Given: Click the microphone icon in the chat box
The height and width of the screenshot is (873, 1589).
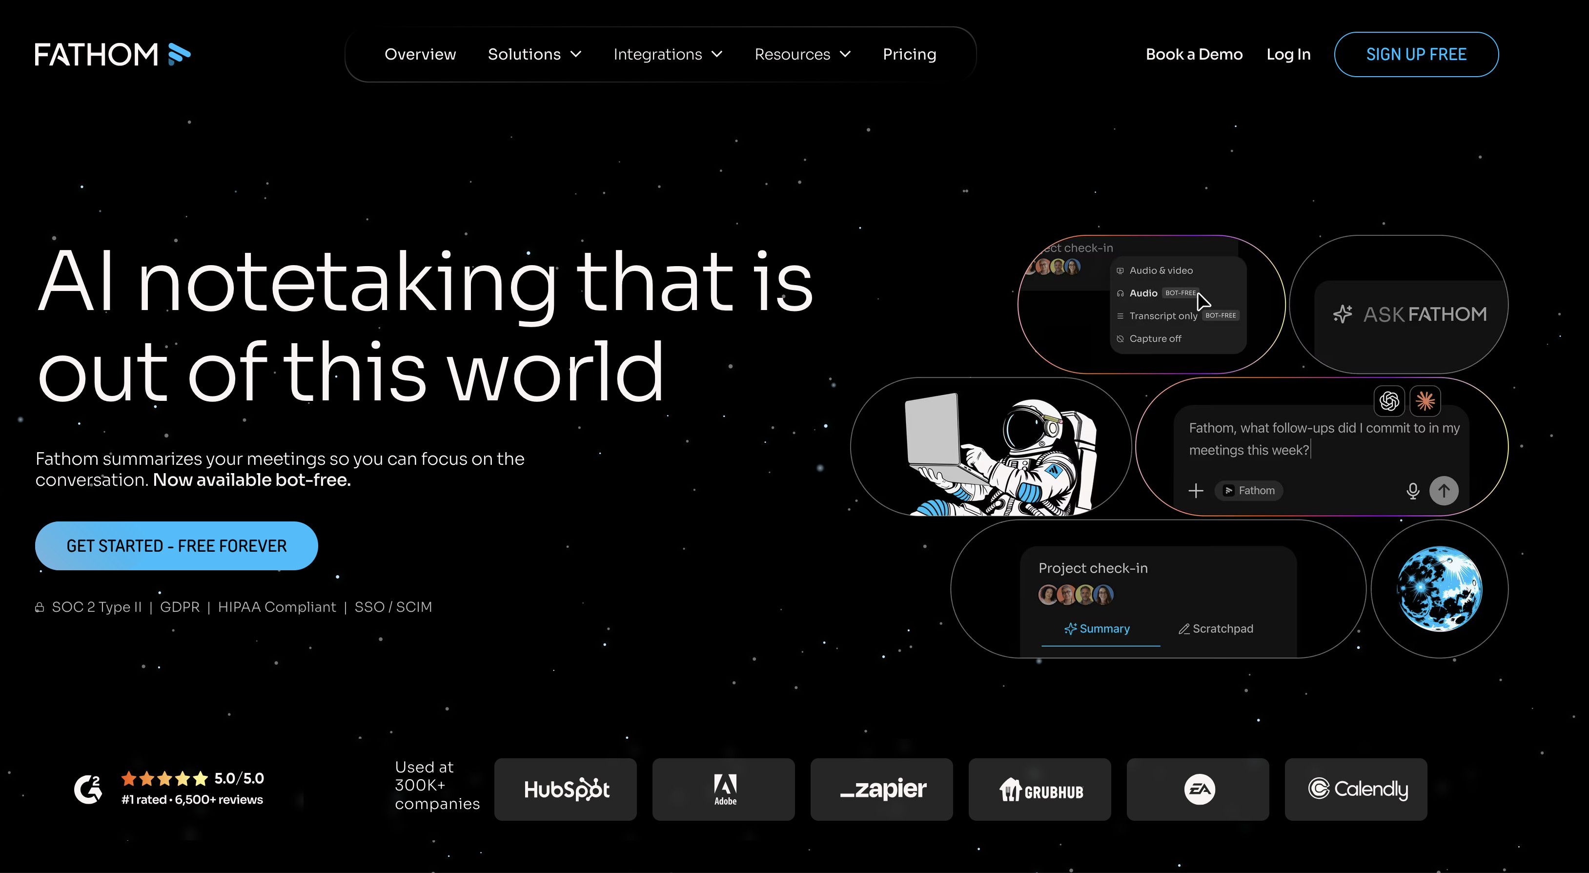Looking at the screenshot, I should 1413,491.
